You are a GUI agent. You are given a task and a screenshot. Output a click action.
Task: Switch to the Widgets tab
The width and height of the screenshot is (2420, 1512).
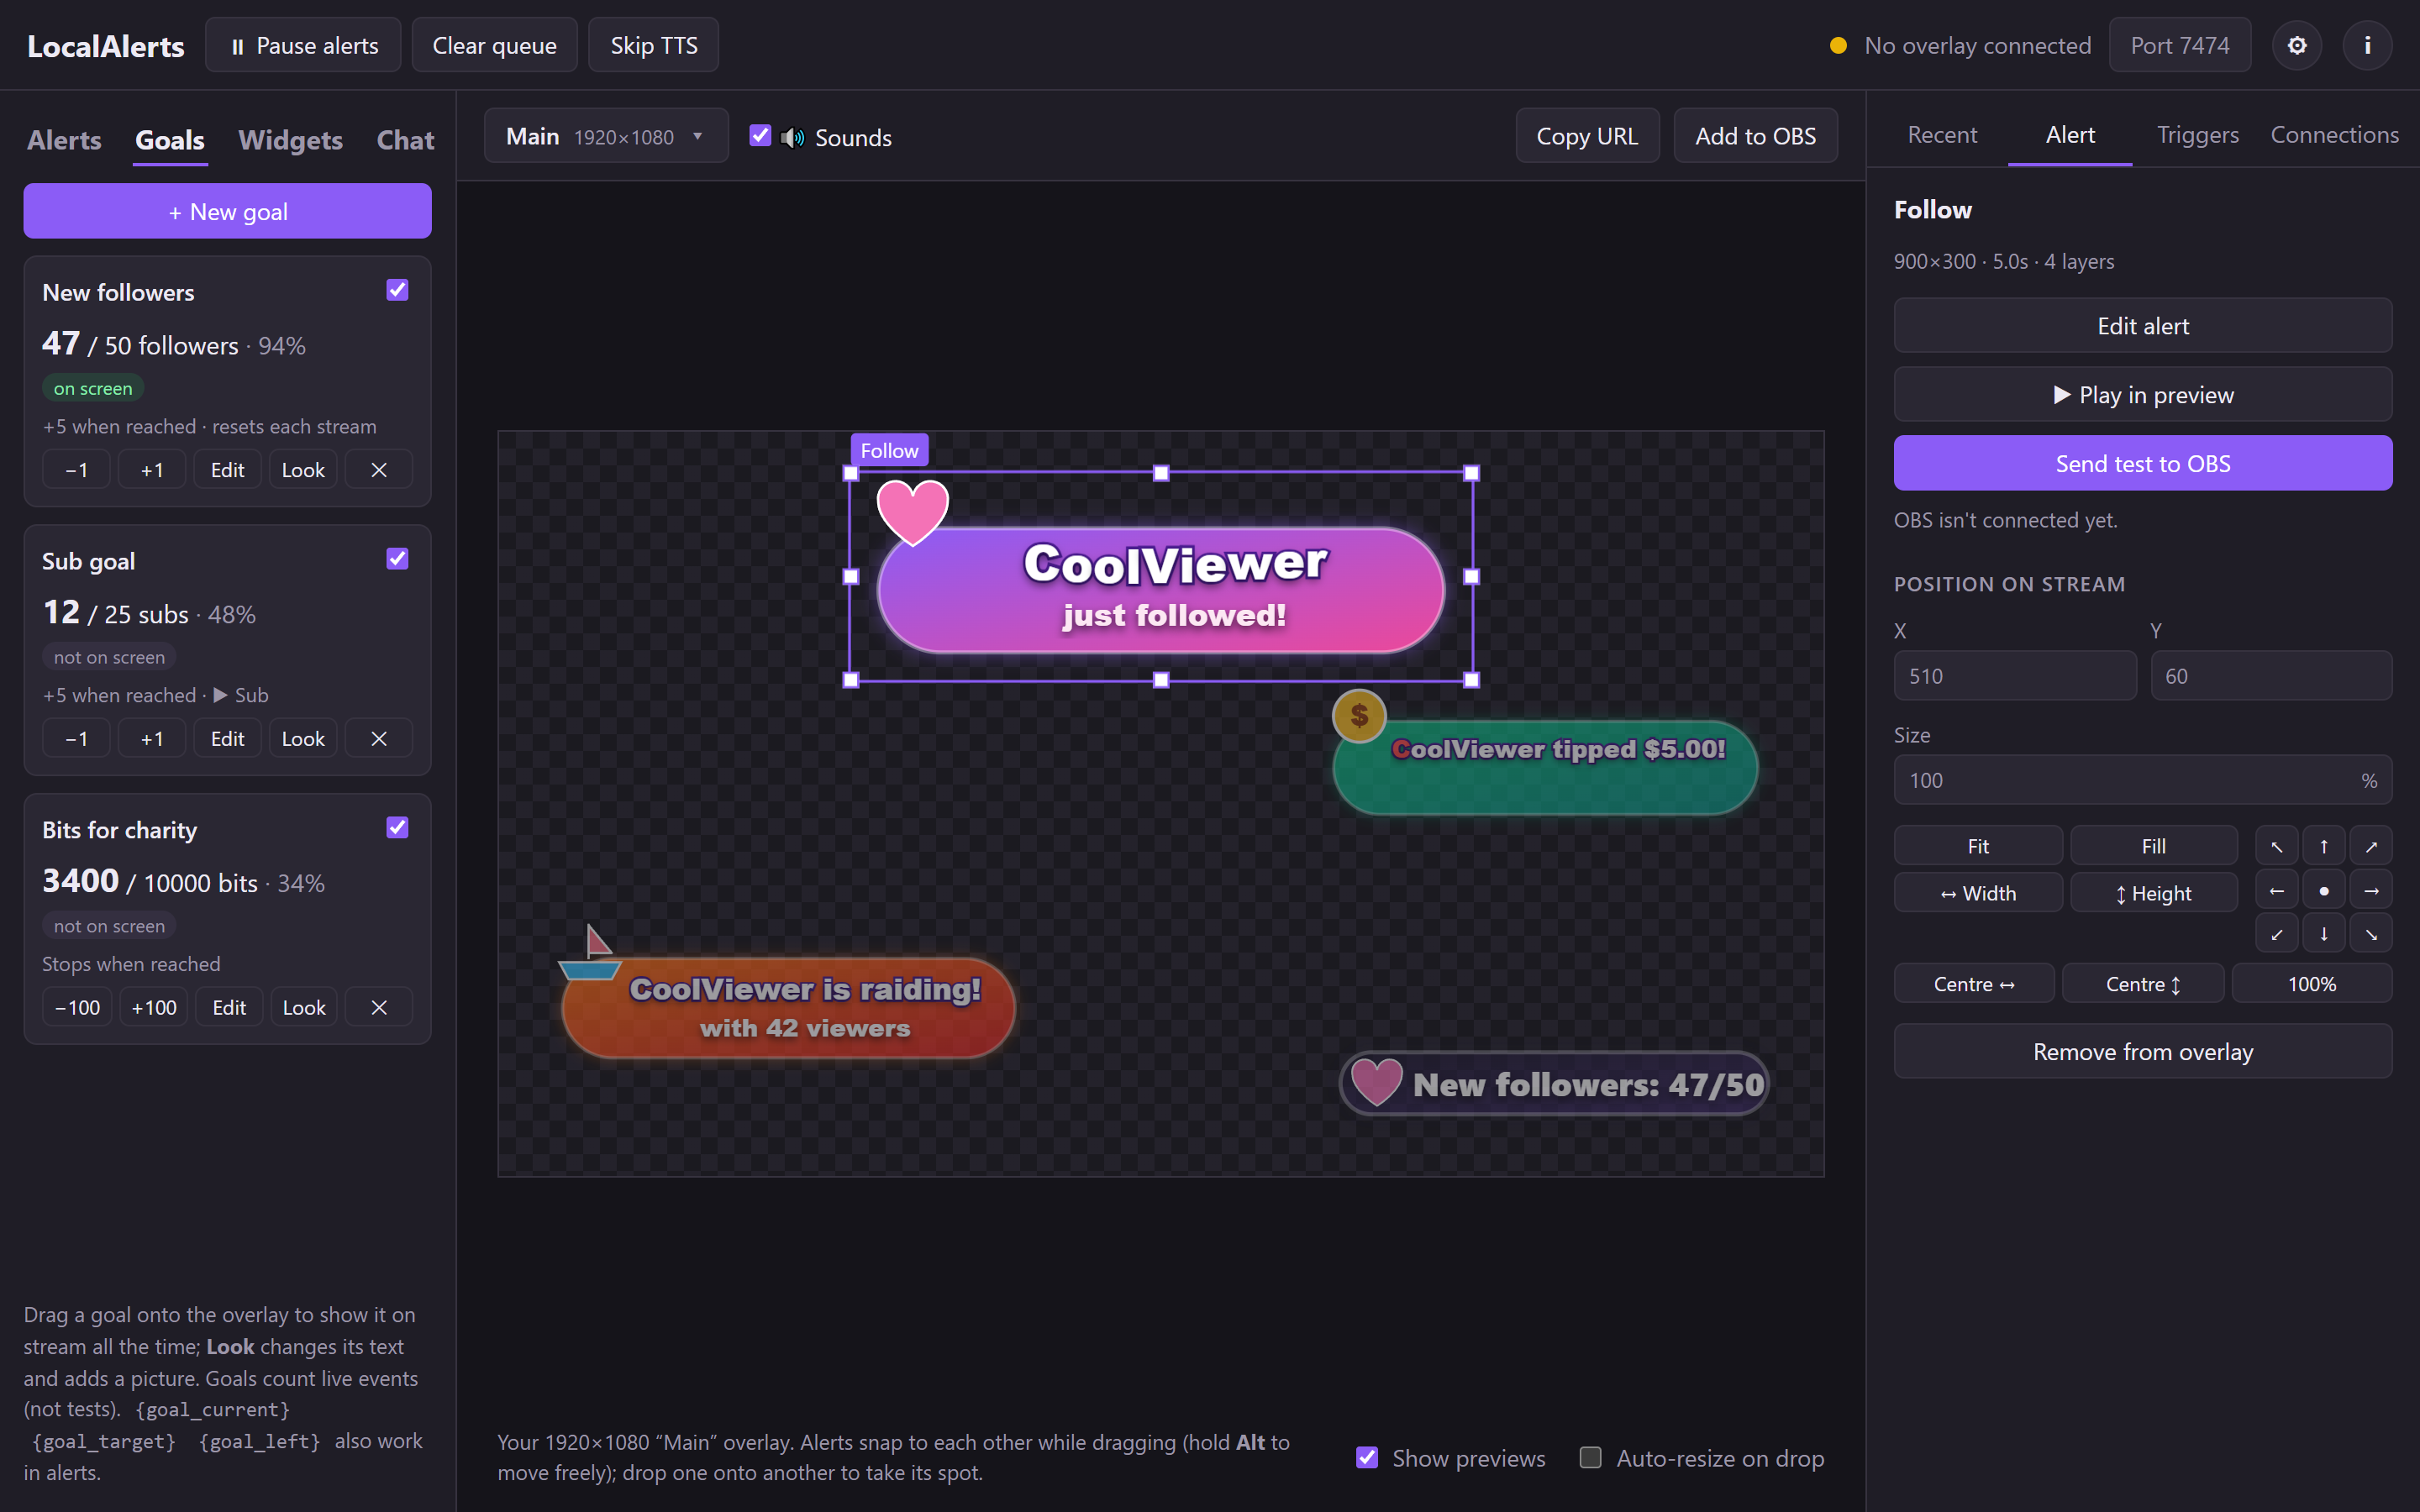tap(290, 140)
